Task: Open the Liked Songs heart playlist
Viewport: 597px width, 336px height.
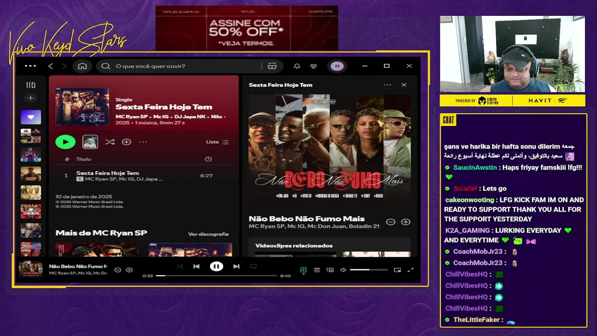Action: coord(31,117)
